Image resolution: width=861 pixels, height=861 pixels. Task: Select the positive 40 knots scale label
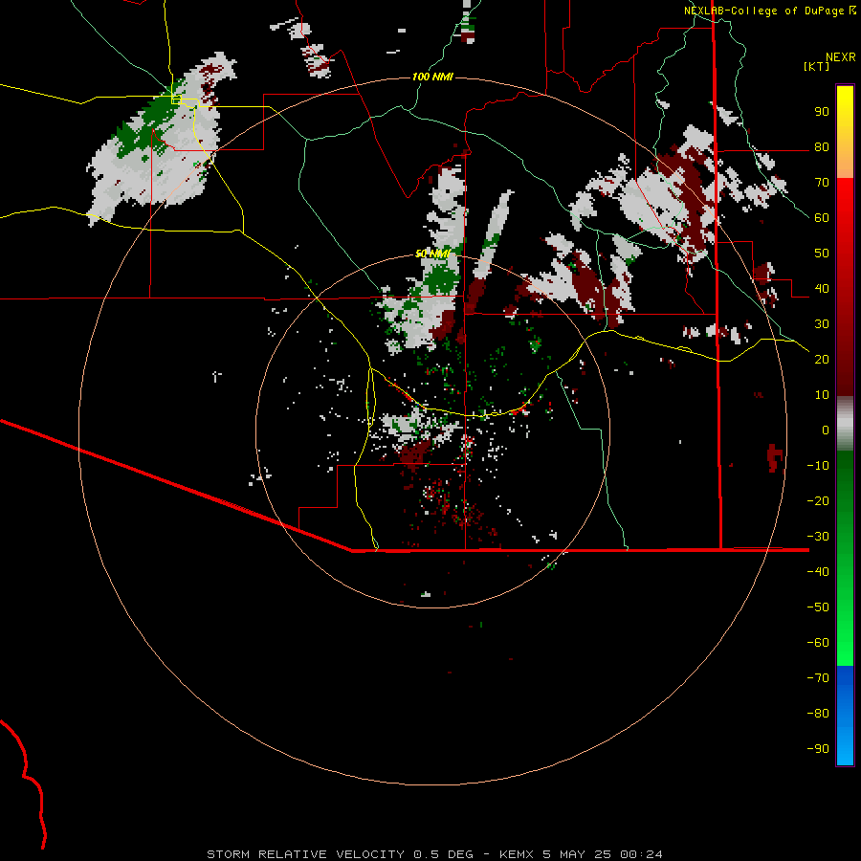click(822, 288)
